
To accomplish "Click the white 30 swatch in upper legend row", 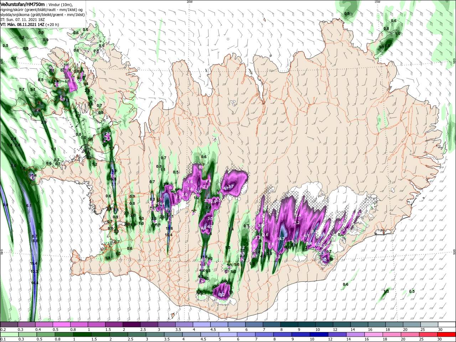I will 447,325.
